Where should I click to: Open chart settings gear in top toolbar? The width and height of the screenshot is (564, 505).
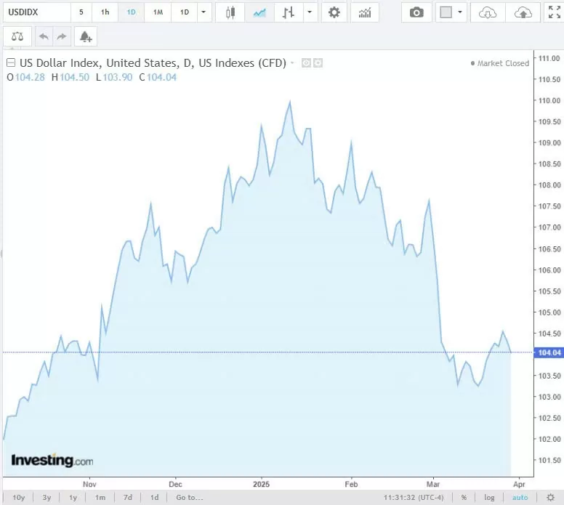pos(334,12)
